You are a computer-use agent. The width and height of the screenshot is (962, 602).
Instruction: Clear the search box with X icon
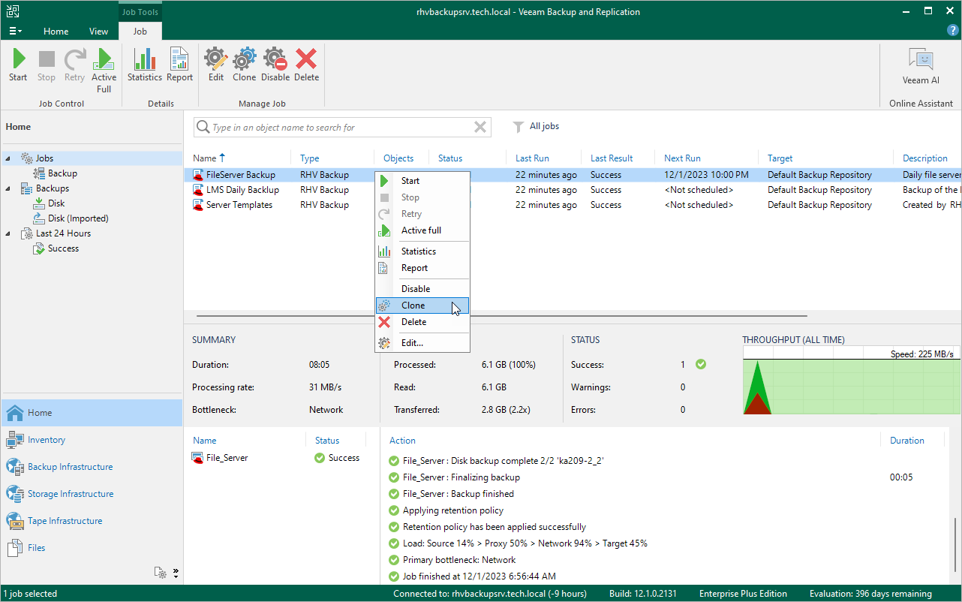tap(480, 128)
